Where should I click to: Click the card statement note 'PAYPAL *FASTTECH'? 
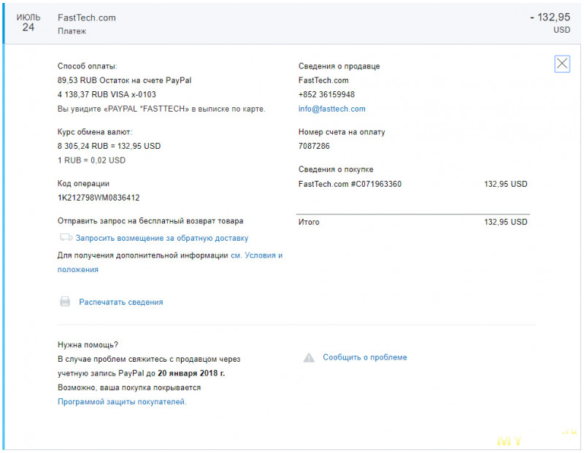[x=161, y=109]
